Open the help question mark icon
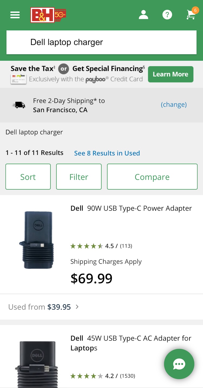Viewport: 203px width, 388px height. click(x=167, y=15)
